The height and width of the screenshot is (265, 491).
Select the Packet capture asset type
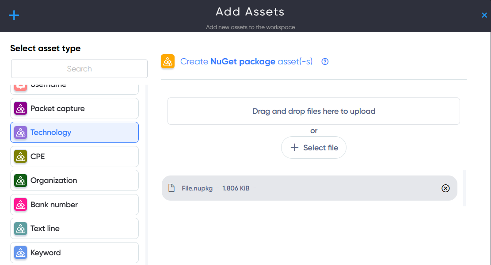pos(75,108)
